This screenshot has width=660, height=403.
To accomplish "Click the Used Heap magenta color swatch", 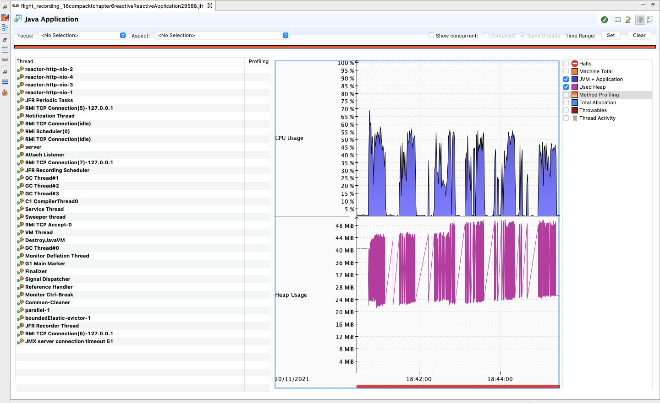I will point(575,87).
